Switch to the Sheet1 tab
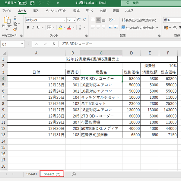This screenshot has height=181, width=181. pyautogui.click(x=32, y=174)
